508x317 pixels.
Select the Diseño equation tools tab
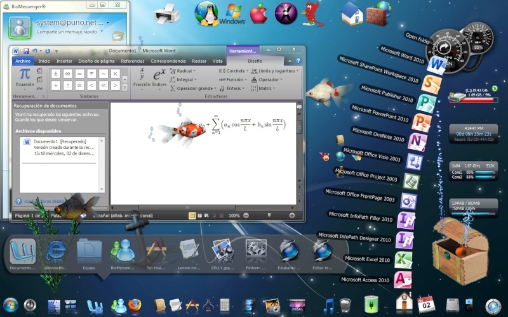pos(255,61)
